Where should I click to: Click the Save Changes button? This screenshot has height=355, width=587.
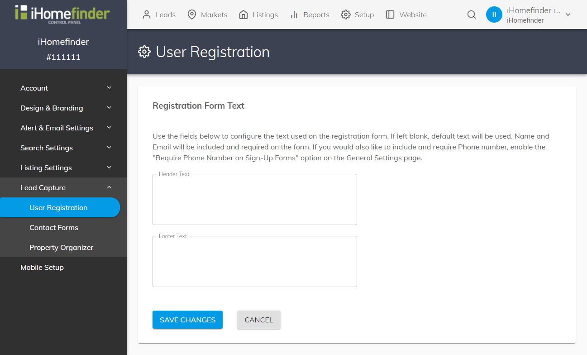click(x=187, y=320)
